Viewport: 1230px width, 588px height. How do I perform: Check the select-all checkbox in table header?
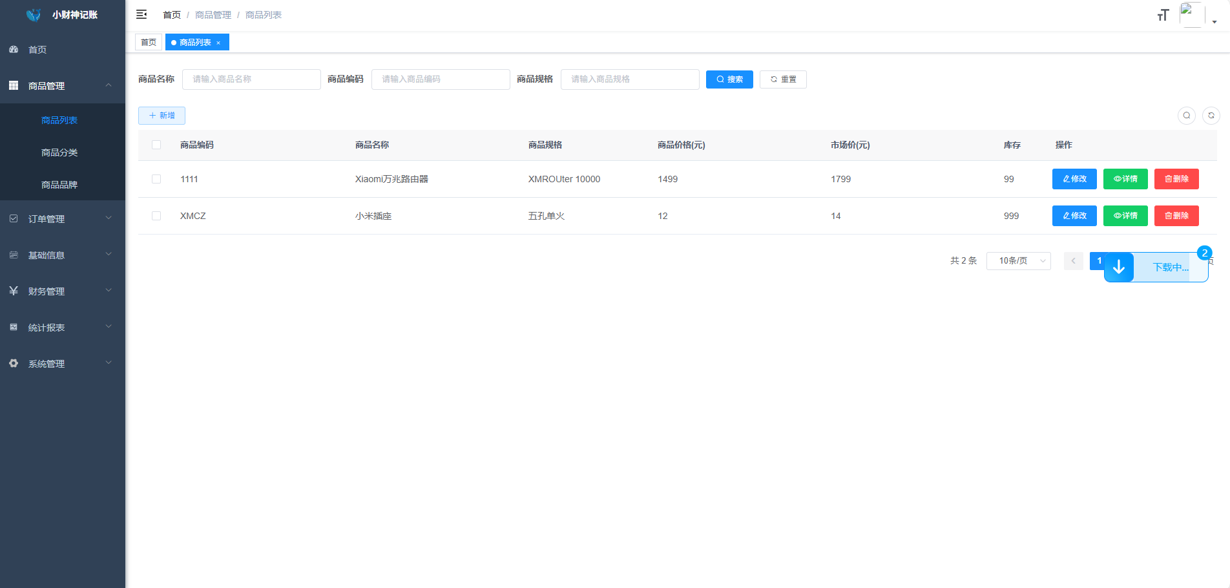pyautogui.click(x=156, y=145)
